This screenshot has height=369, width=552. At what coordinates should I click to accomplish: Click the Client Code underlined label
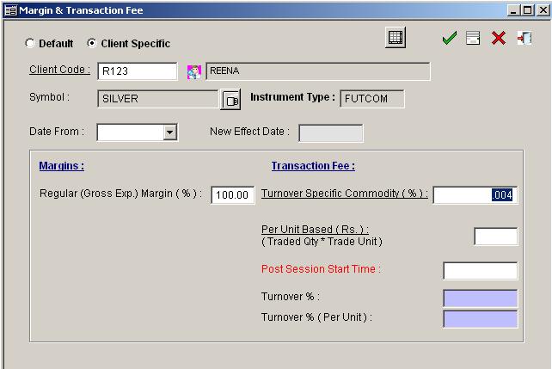pyautogui.click(x=59, y=70)
